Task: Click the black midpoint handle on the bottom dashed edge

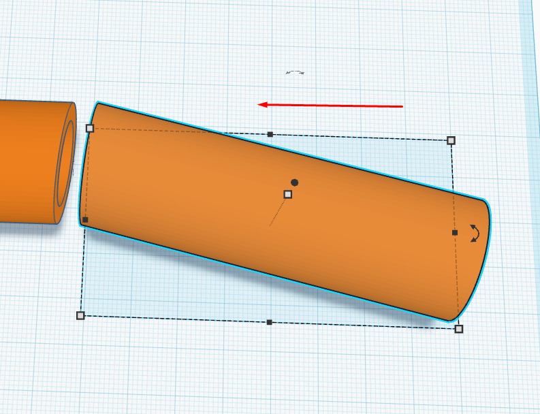Action: pyautogui.click(x=269, y=322)
